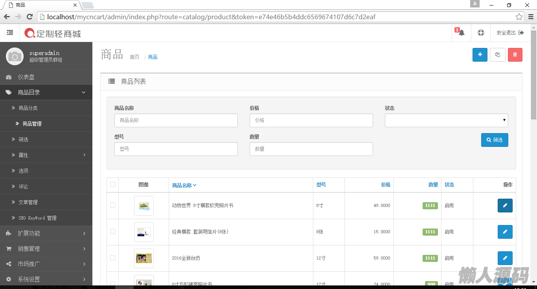The height and width of the screenshot is (289, 537).
Task: Expand the 销售管理 sidebar section
Action: (x=46, y=249)
